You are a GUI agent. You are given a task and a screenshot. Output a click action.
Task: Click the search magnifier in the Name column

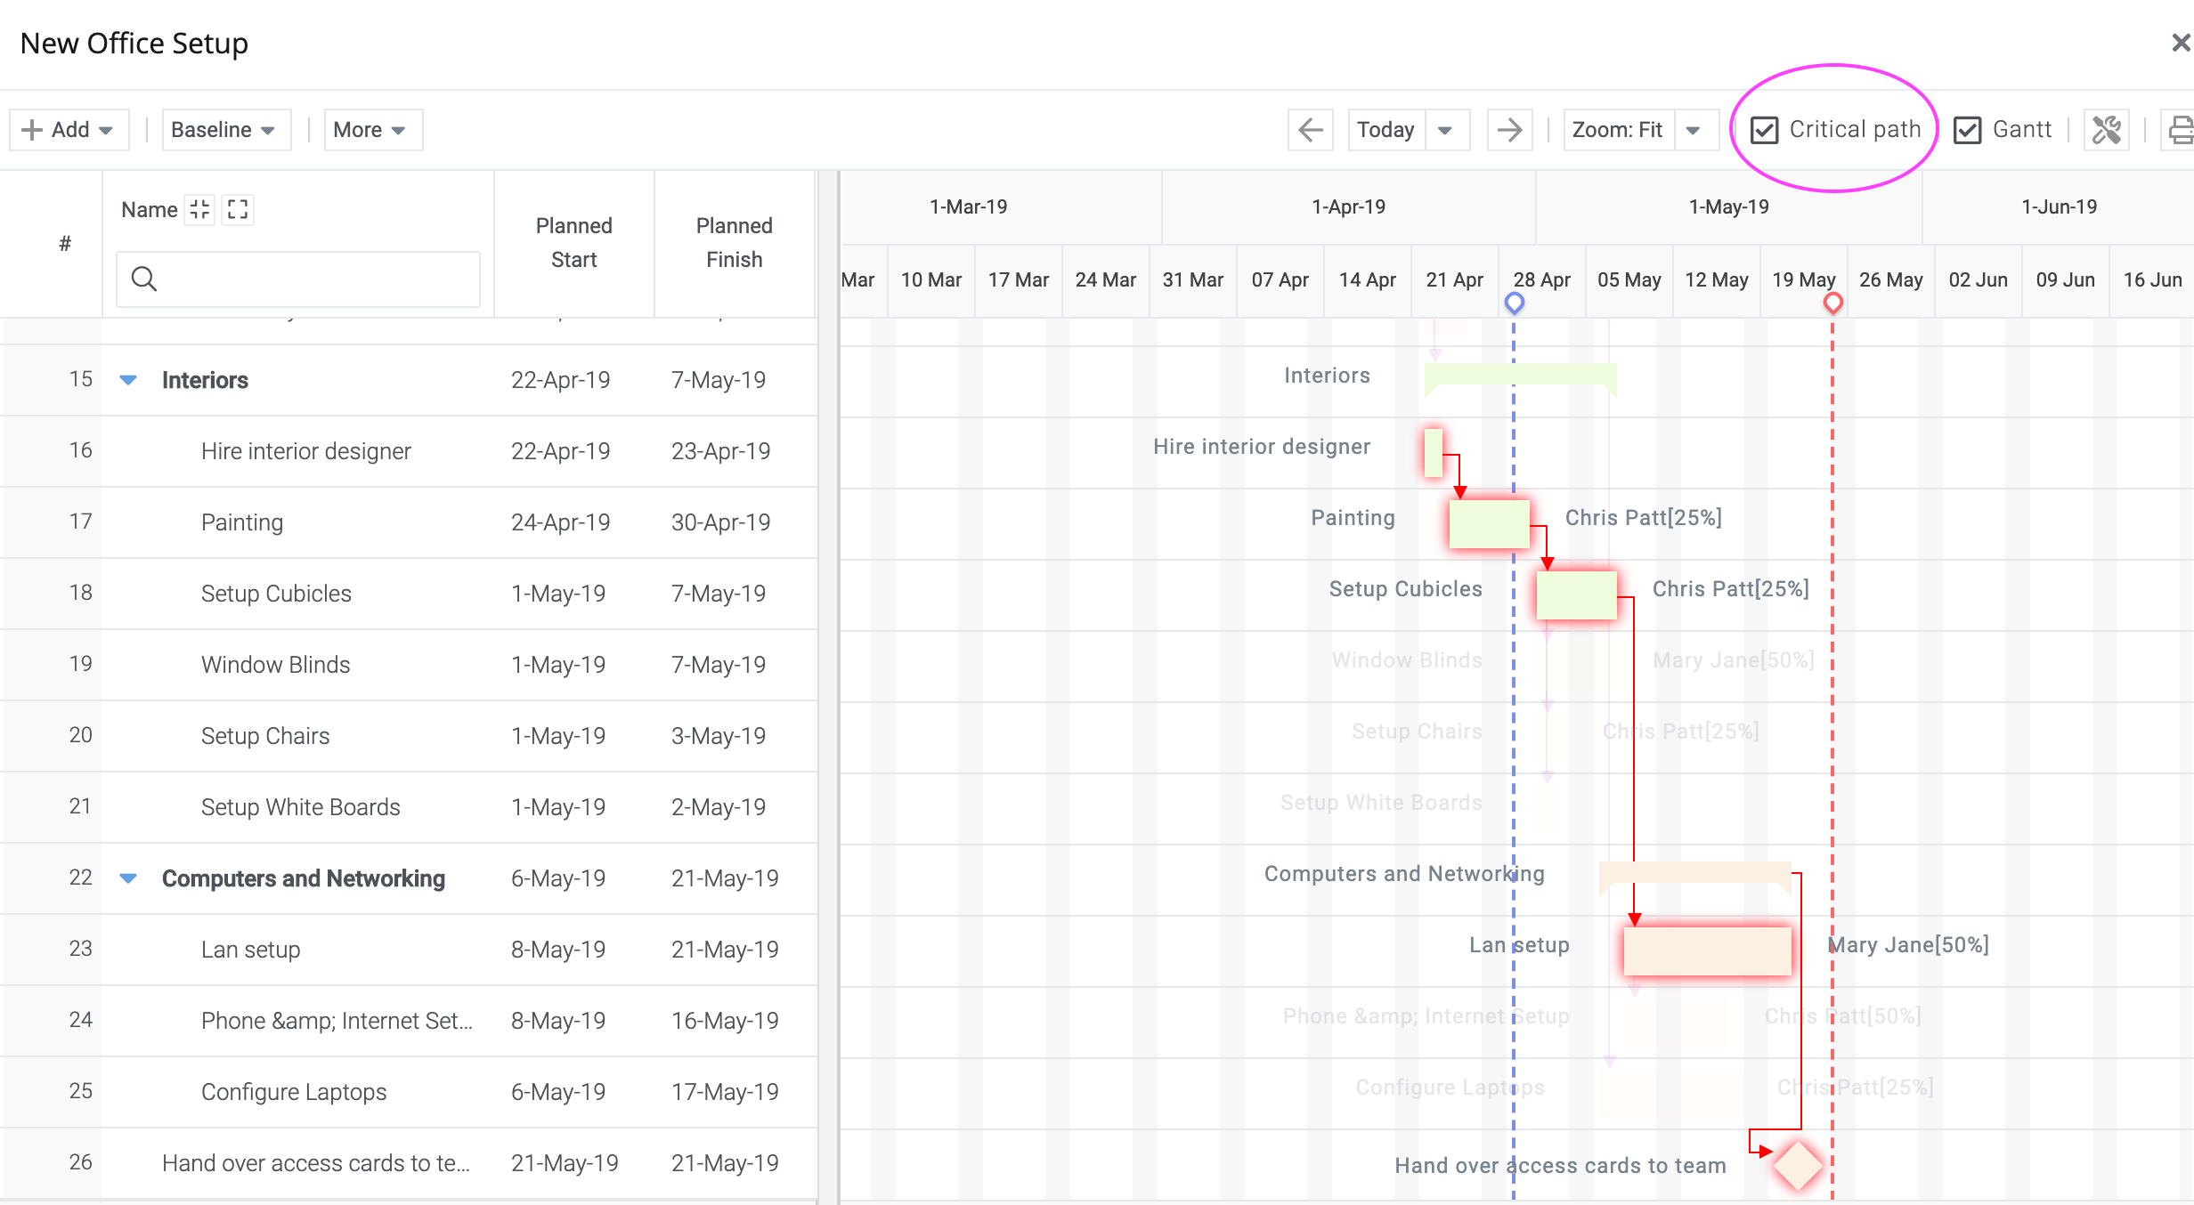point(144,279)
